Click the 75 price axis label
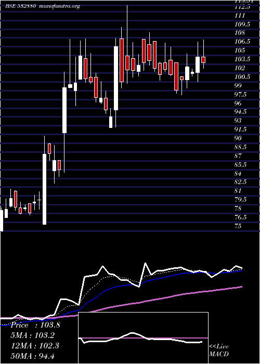Image resolution: width=260 pixels, height=364 pixels. [x=238, y=226]
